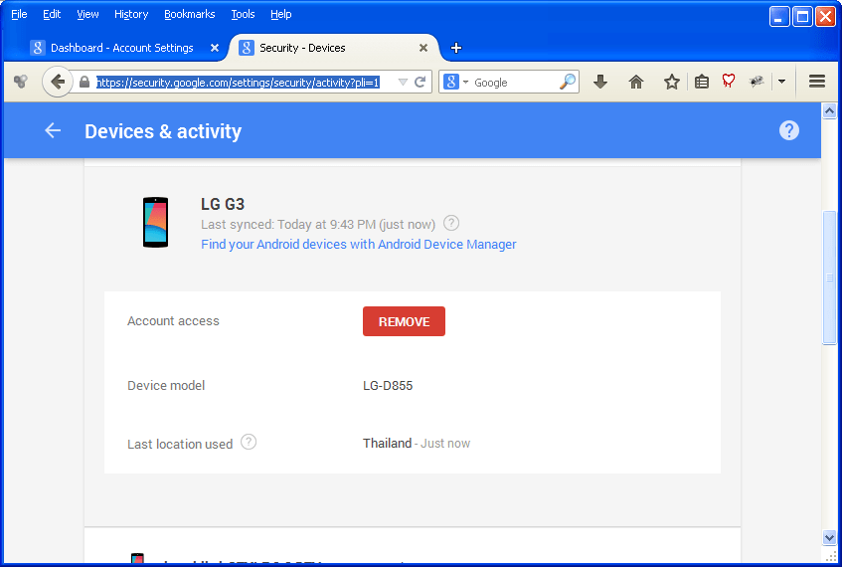Open the Bookmarks menu
This screenshot has width=842, height=567.
[190, 14]
